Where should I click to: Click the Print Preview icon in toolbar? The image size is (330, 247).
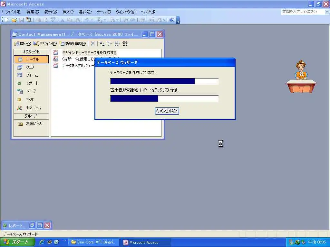click(45, 20)
